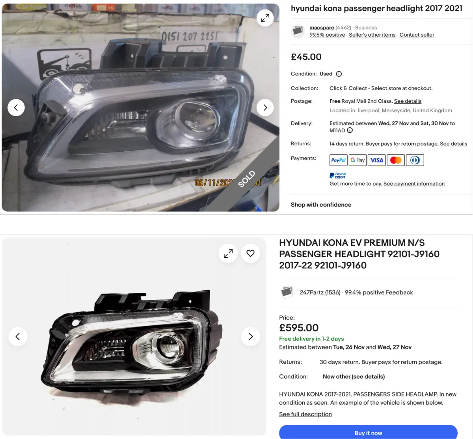The image size is (473, 439).
Task: Open 247Partz seller profile
Action: tap(320, 292)
